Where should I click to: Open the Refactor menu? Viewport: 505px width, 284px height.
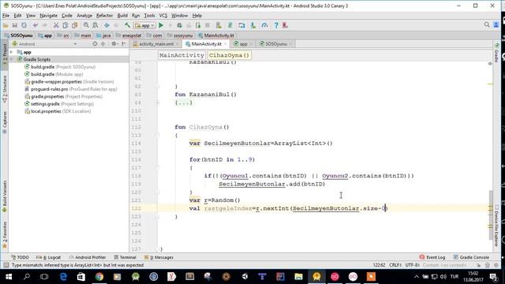(104, 16)
